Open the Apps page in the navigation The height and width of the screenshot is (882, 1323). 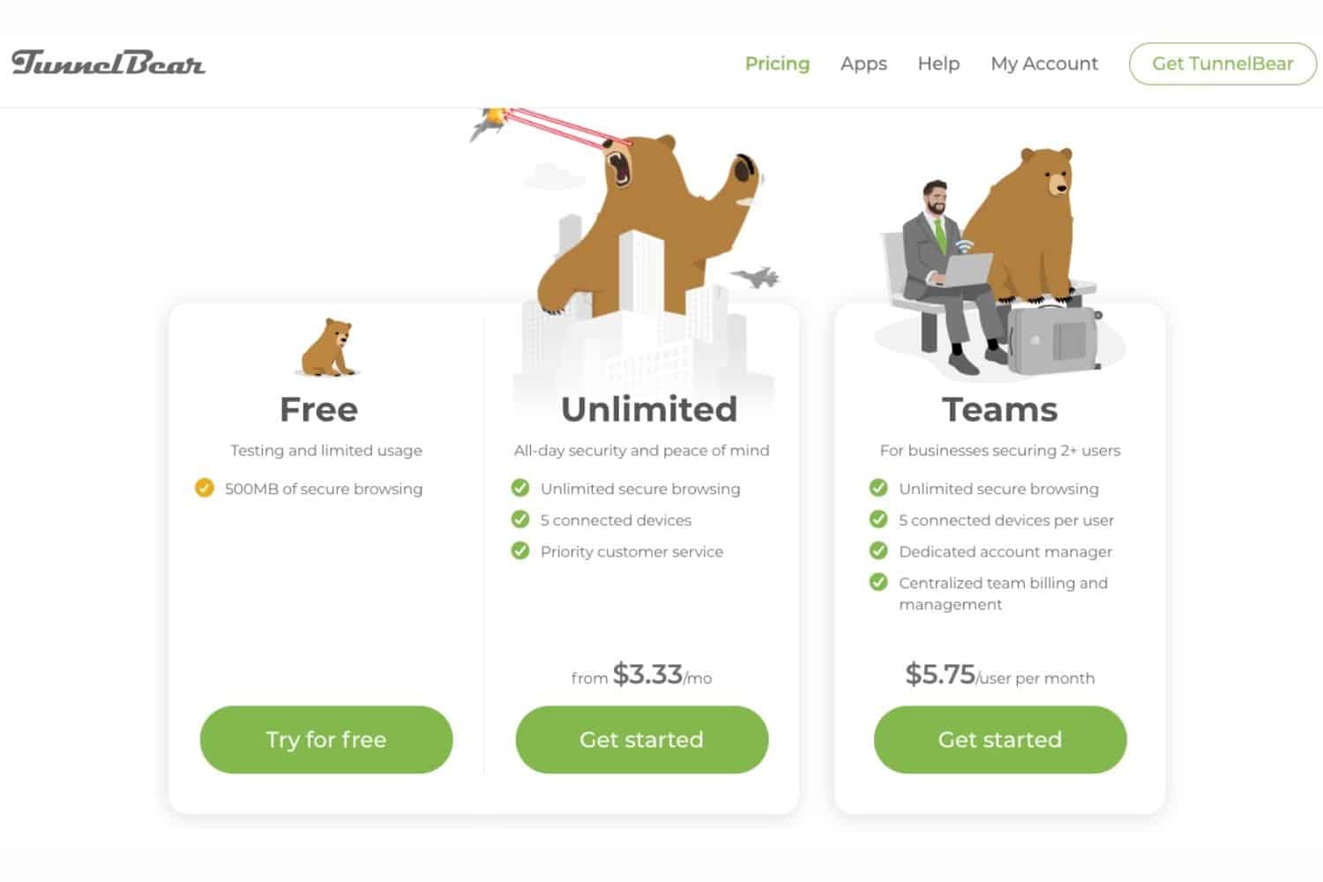(863, 64)
